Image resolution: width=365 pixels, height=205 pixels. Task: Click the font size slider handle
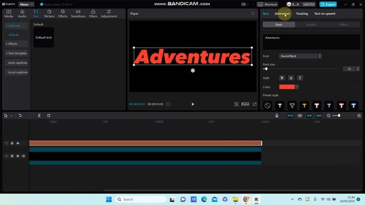point(266,69)
